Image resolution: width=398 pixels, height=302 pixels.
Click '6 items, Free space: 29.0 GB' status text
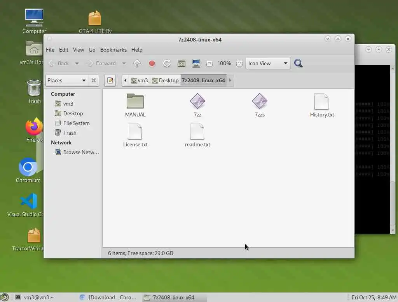[141, 253]
